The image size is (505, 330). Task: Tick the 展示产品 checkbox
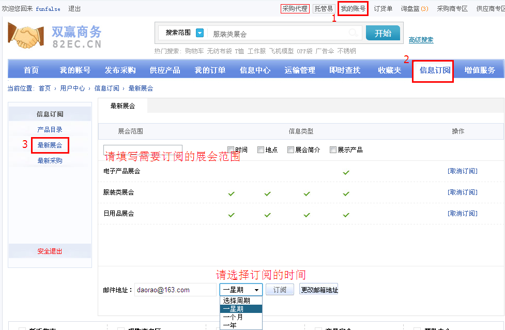333,149
